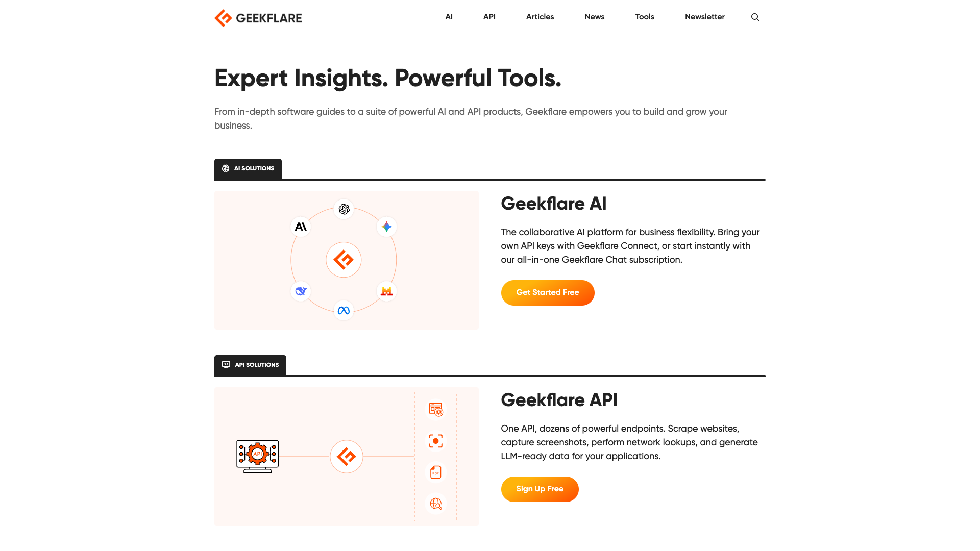
Task: Click the central Geekflare icon in the orbit
Action: click(344, 260)
